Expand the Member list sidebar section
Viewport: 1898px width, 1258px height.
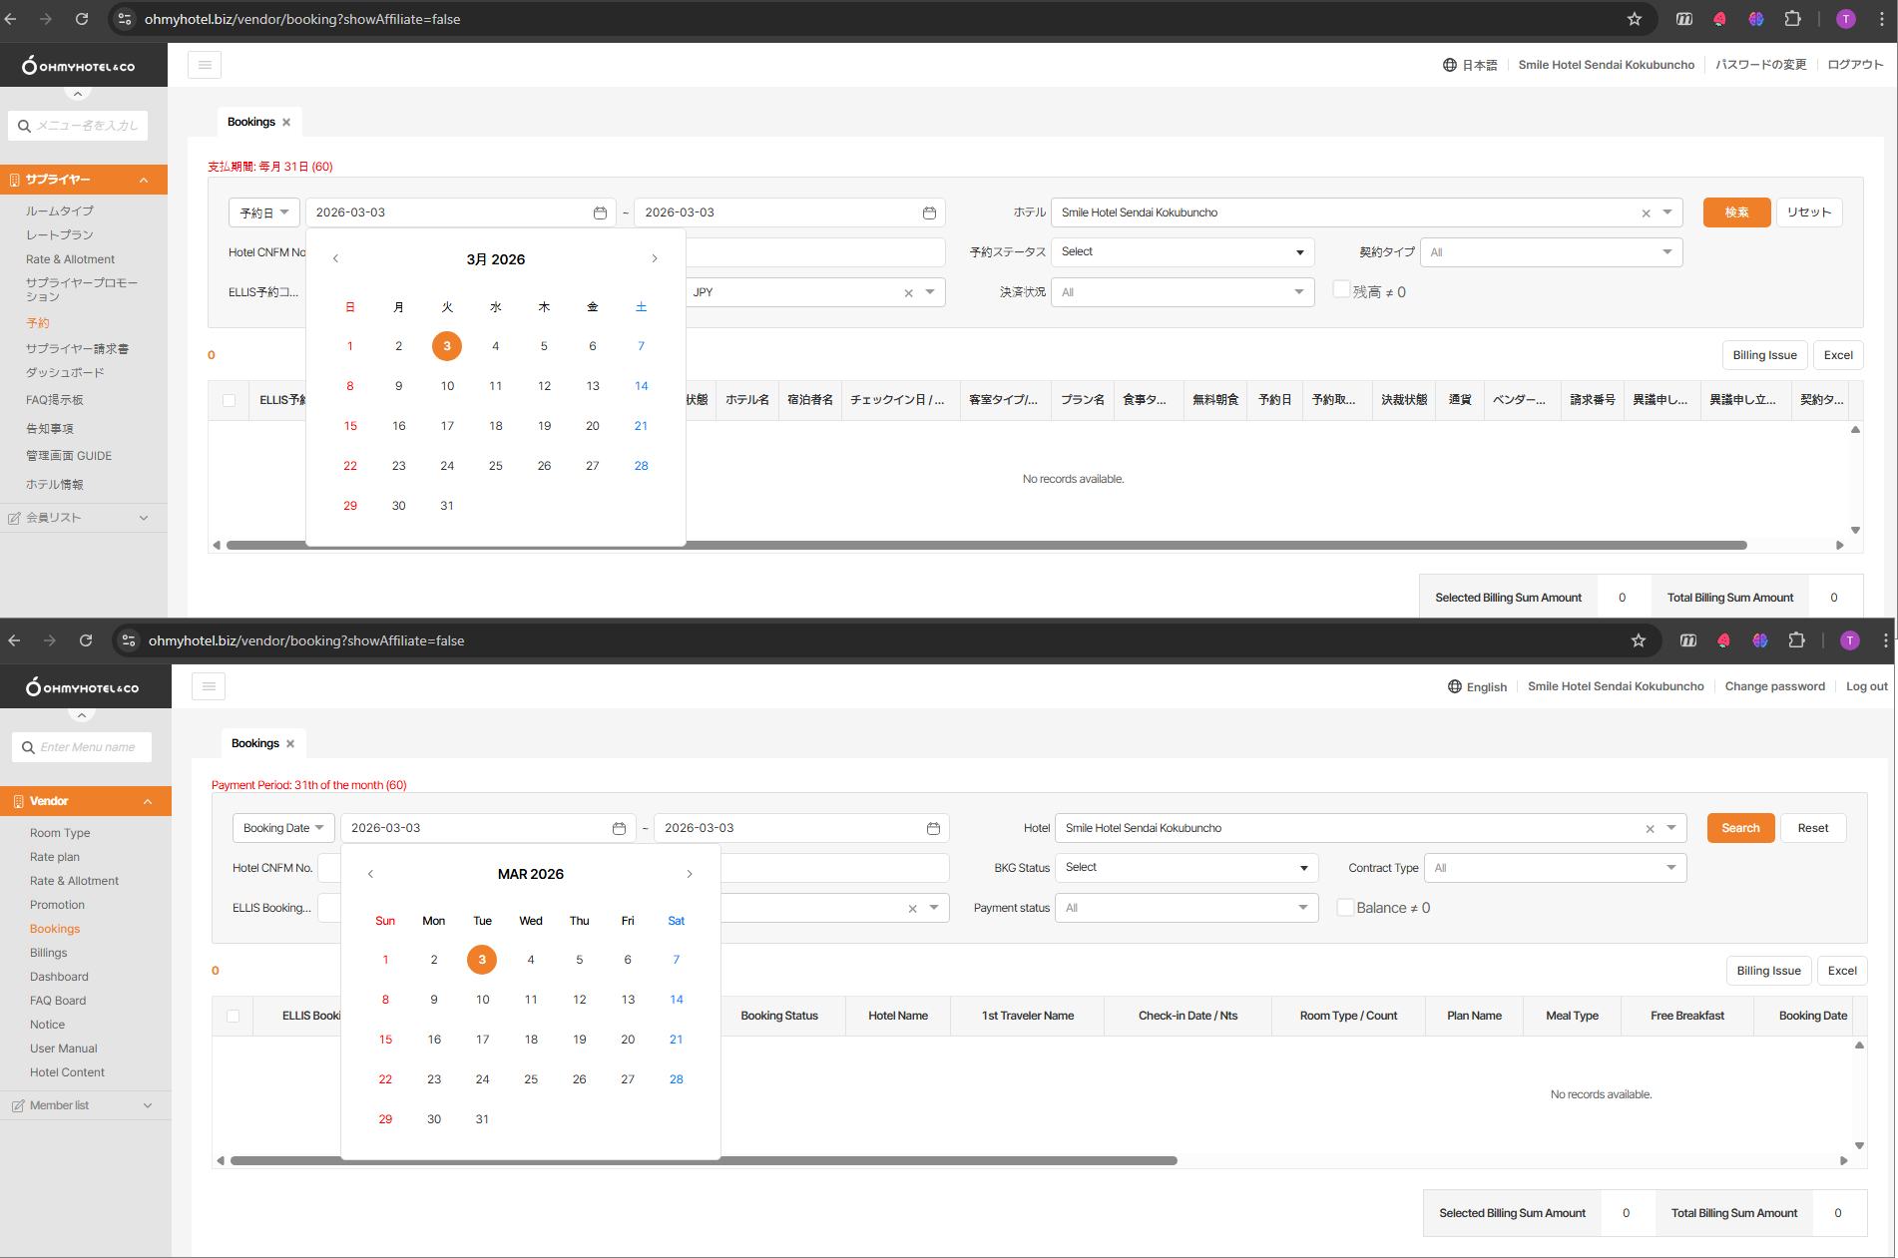click(86, 1105)
